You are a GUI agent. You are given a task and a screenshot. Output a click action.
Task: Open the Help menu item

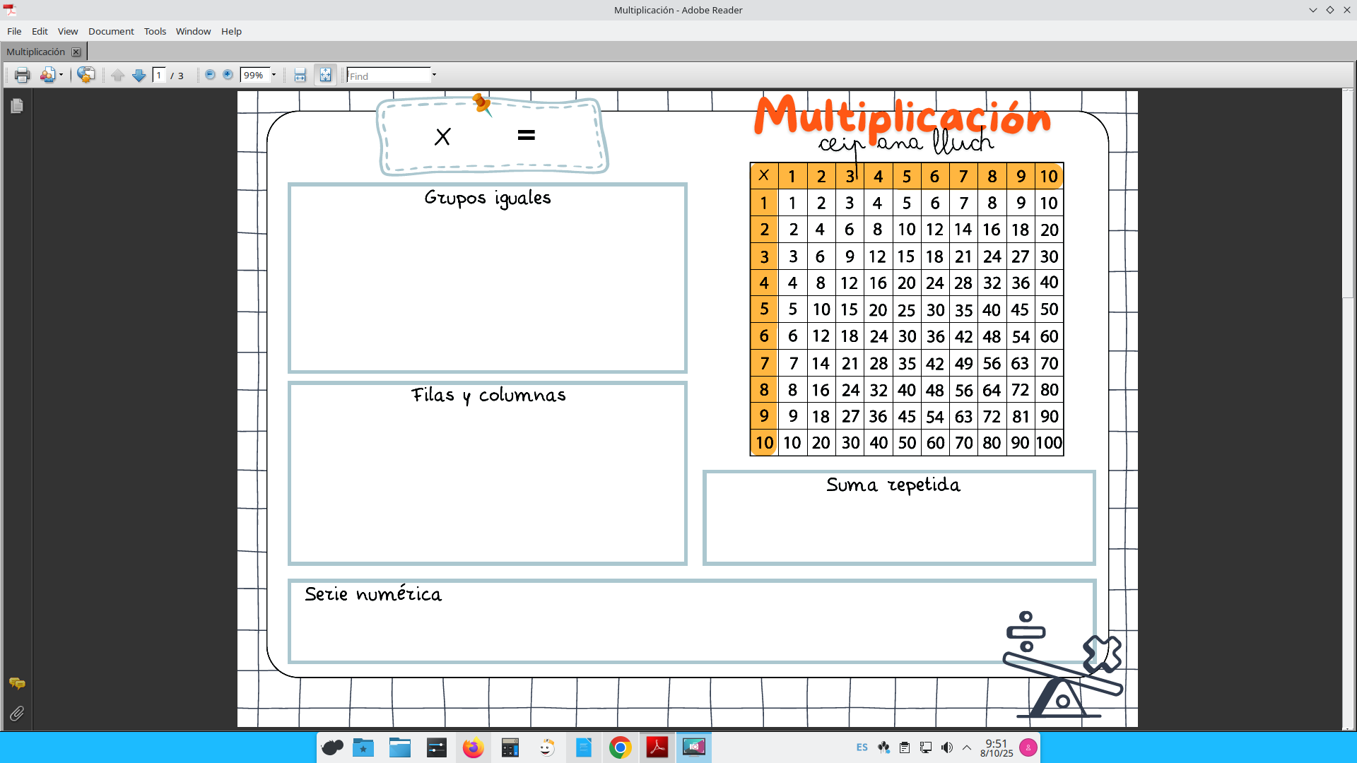tap(231, 31)
